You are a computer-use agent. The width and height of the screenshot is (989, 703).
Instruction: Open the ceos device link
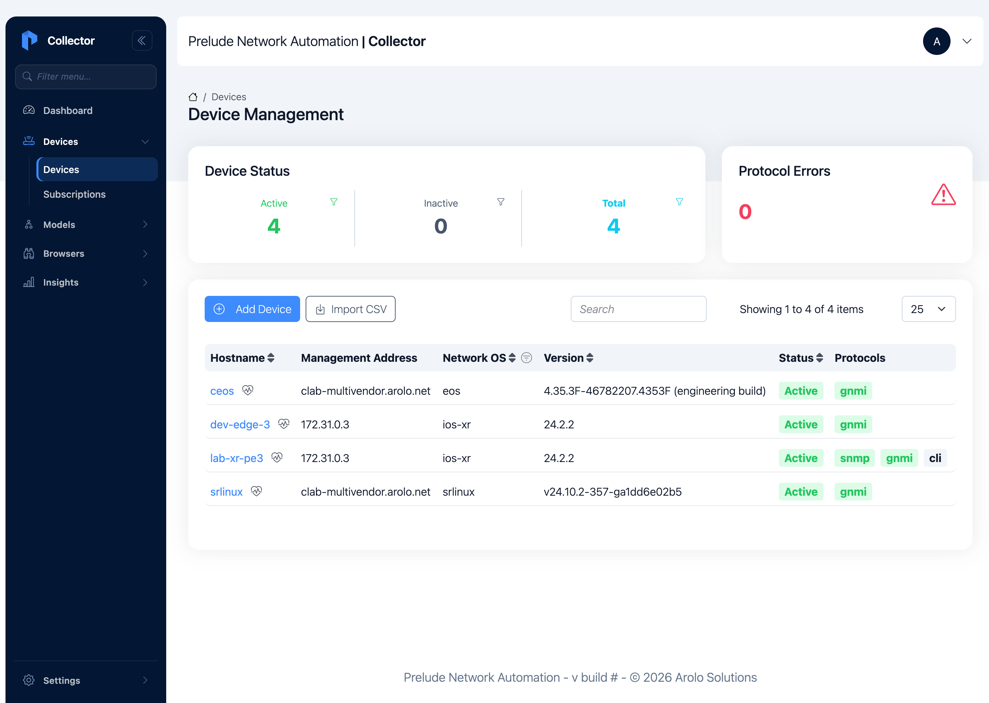[222, 391]
